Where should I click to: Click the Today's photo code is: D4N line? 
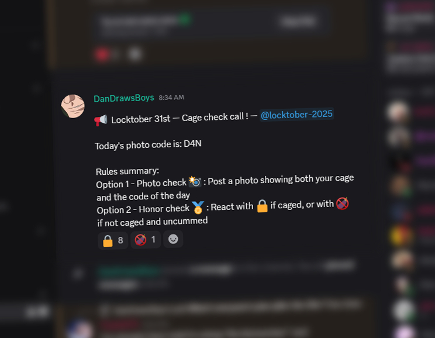(x=148, y=144)
